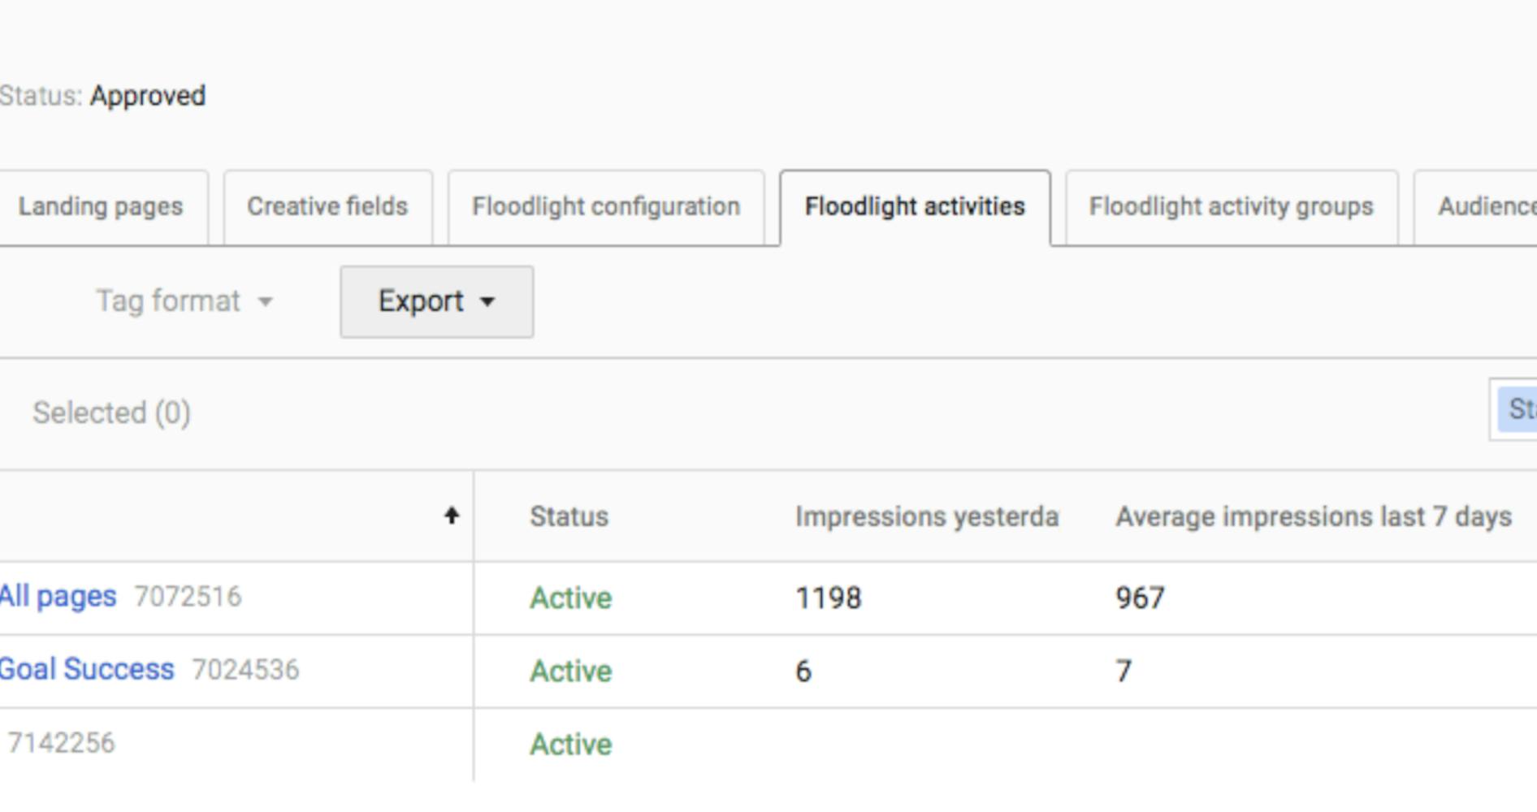This screenshot has height=812, width=1537.
Task: Open the Landing pages tab
Action: (101, 206)
